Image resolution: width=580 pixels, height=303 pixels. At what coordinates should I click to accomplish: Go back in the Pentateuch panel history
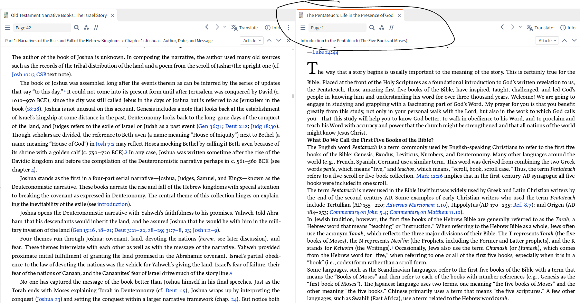[502, 27]
